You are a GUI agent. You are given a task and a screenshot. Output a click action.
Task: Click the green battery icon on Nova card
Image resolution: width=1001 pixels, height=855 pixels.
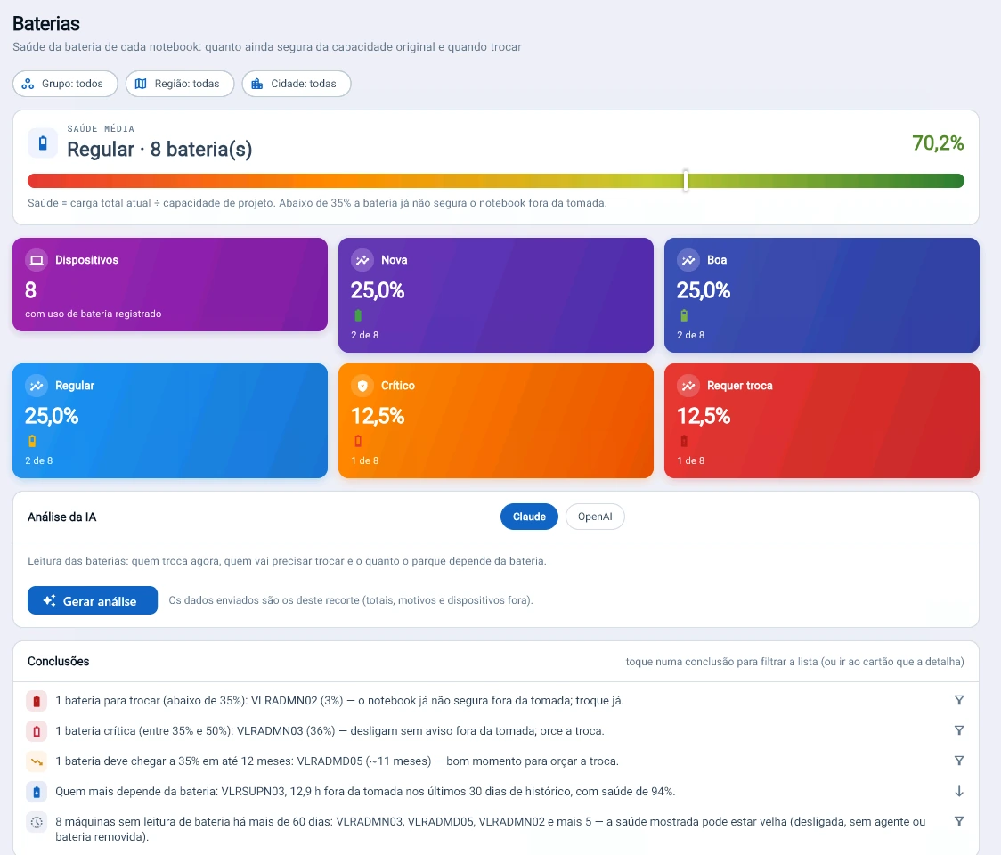358,314
